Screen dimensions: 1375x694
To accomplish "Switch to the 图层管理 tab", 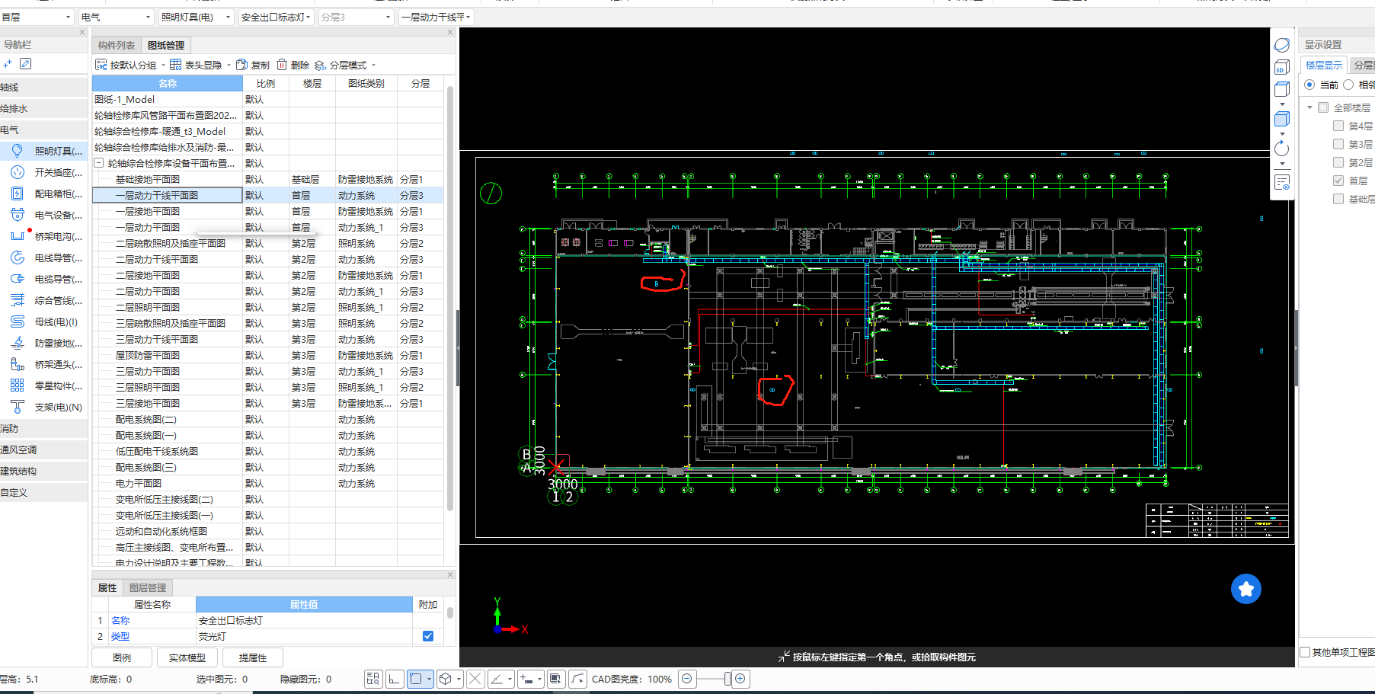I will point(148,587).
